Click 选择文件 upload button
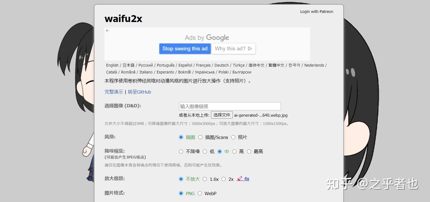Image resolution: width=430 pixels, height=202 pixels. [x=222, y=115]
